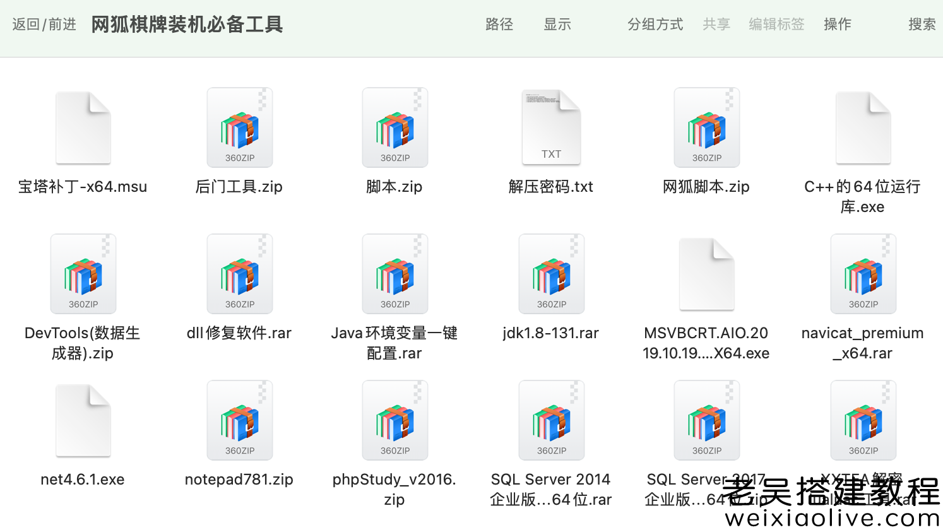Click the 路径 toolbar item
Image resolution: width=943 pixels, height=530 pixels.
click(499, 24)
